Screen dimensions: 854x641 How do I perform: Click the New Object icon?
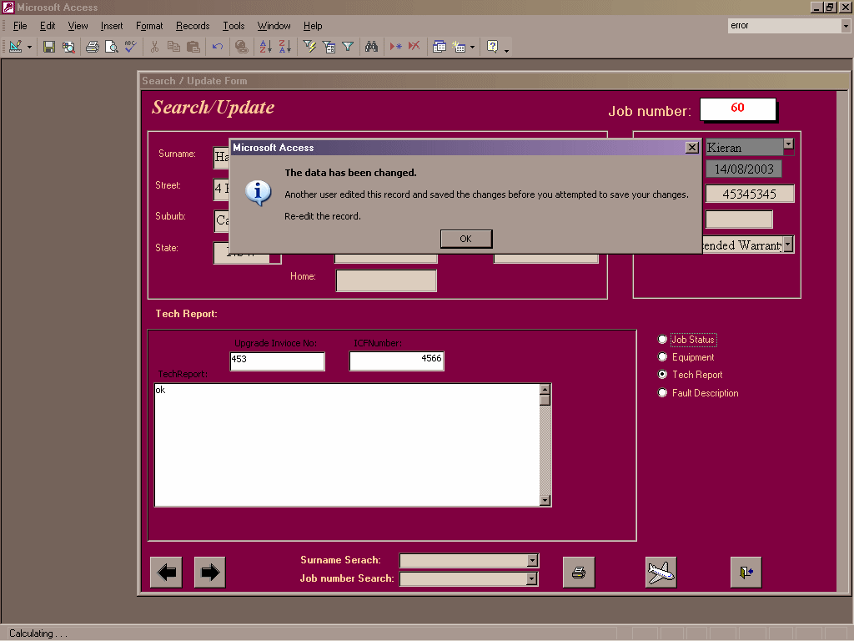point(460,47)
